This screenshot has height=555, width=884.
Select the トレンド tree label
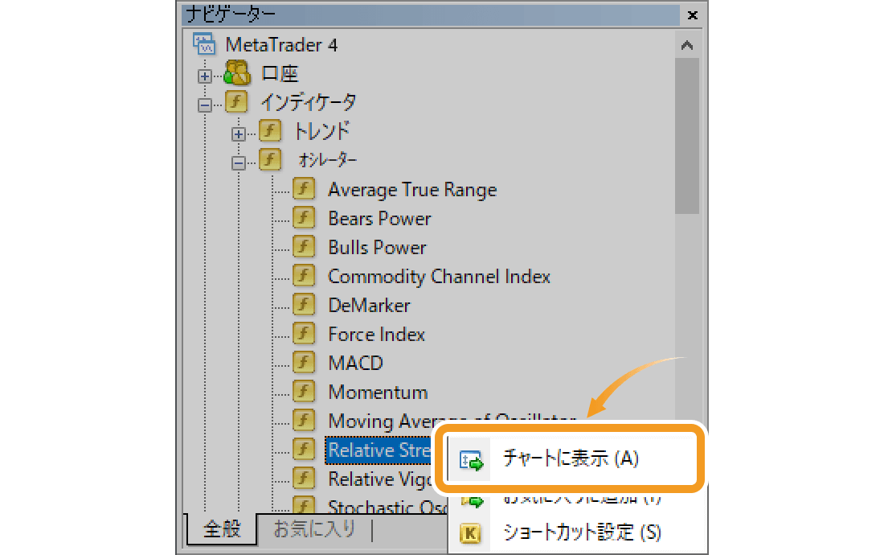pyautogui.click(x=322, y=131)
